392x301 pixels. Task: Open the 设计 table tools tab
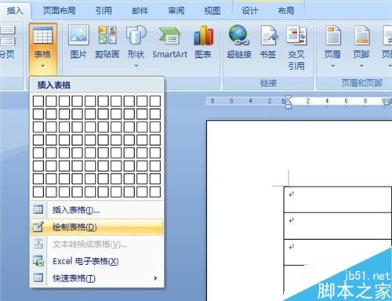249,11
